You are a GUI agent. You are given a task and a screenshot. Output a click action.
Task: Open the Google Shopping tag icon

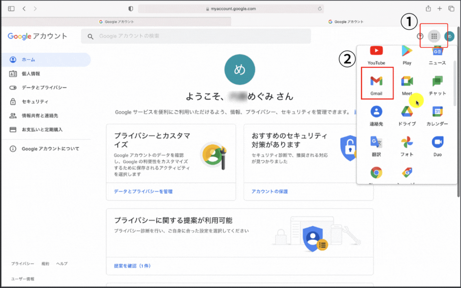[x=407, y=173]
